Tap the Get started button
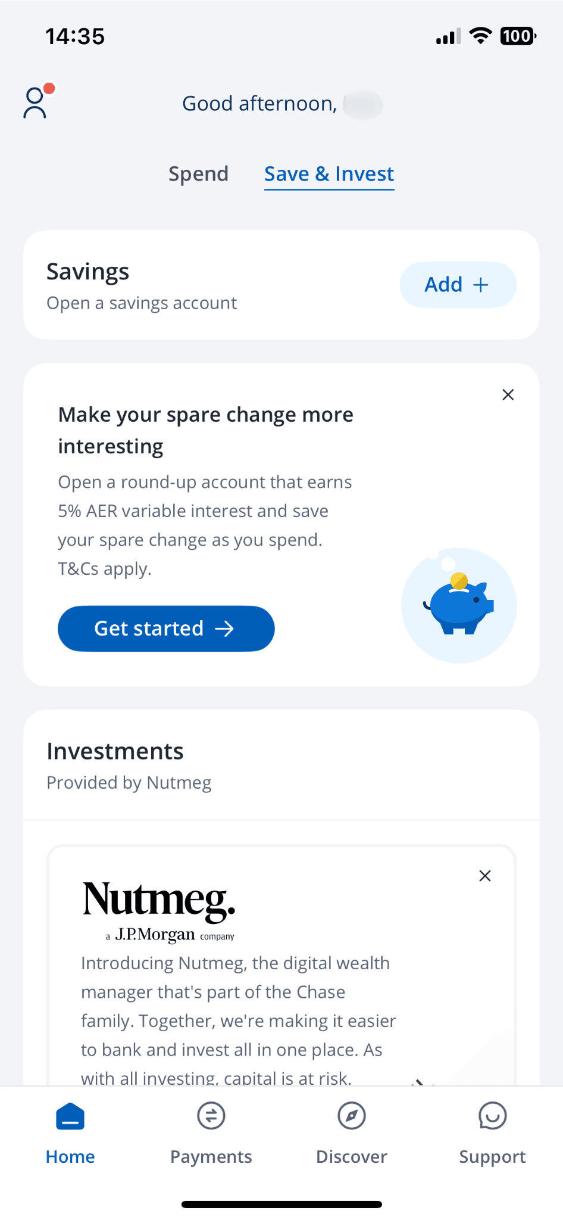The height and width of the screenshot is (1220, 563). (x=166, y=628)
